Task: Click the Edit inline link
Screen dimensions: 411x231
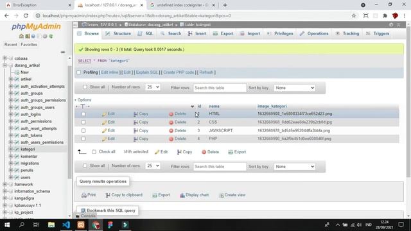Action: click(110, 73)
